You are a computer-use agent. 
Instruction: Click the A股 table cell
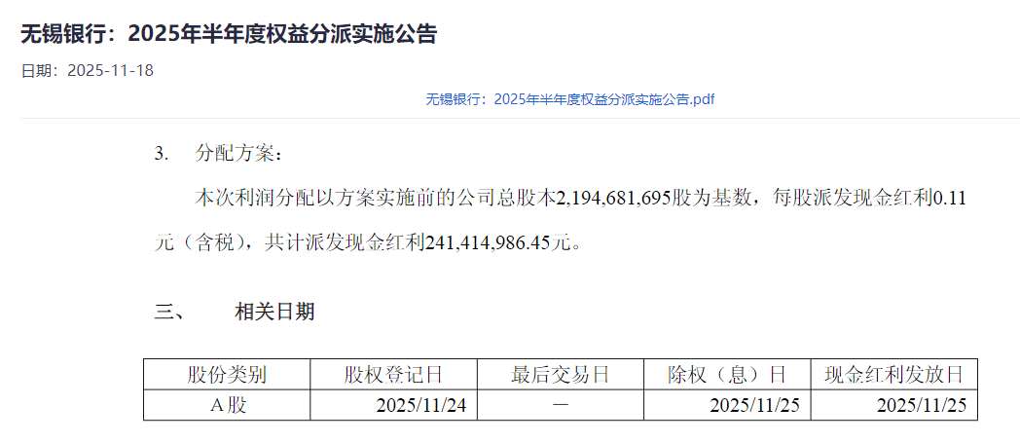[226, 405]
